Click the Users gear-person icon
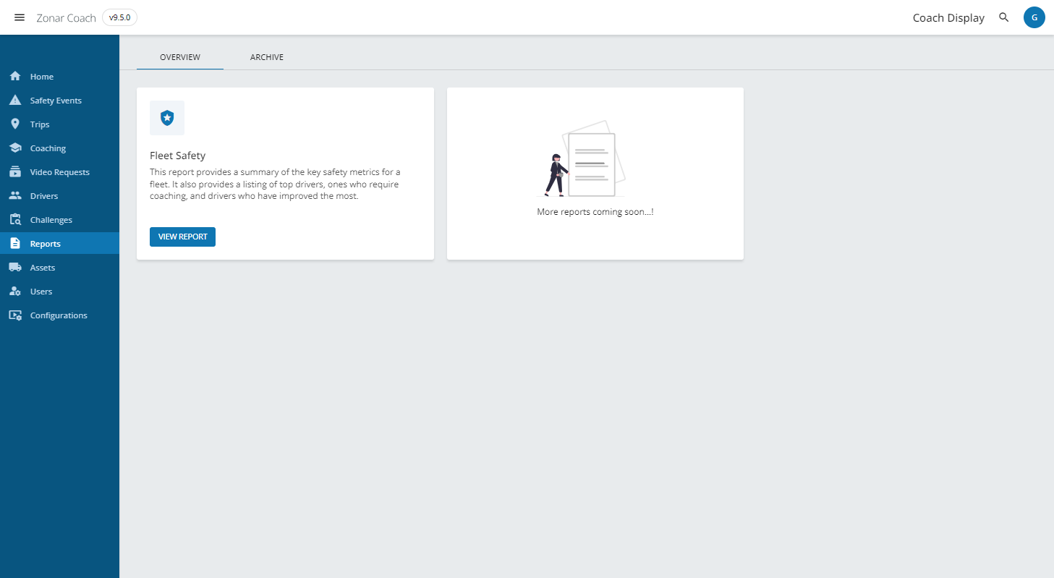The width and height of the screenshot is (1054, 578). click(x=15, y=291)
